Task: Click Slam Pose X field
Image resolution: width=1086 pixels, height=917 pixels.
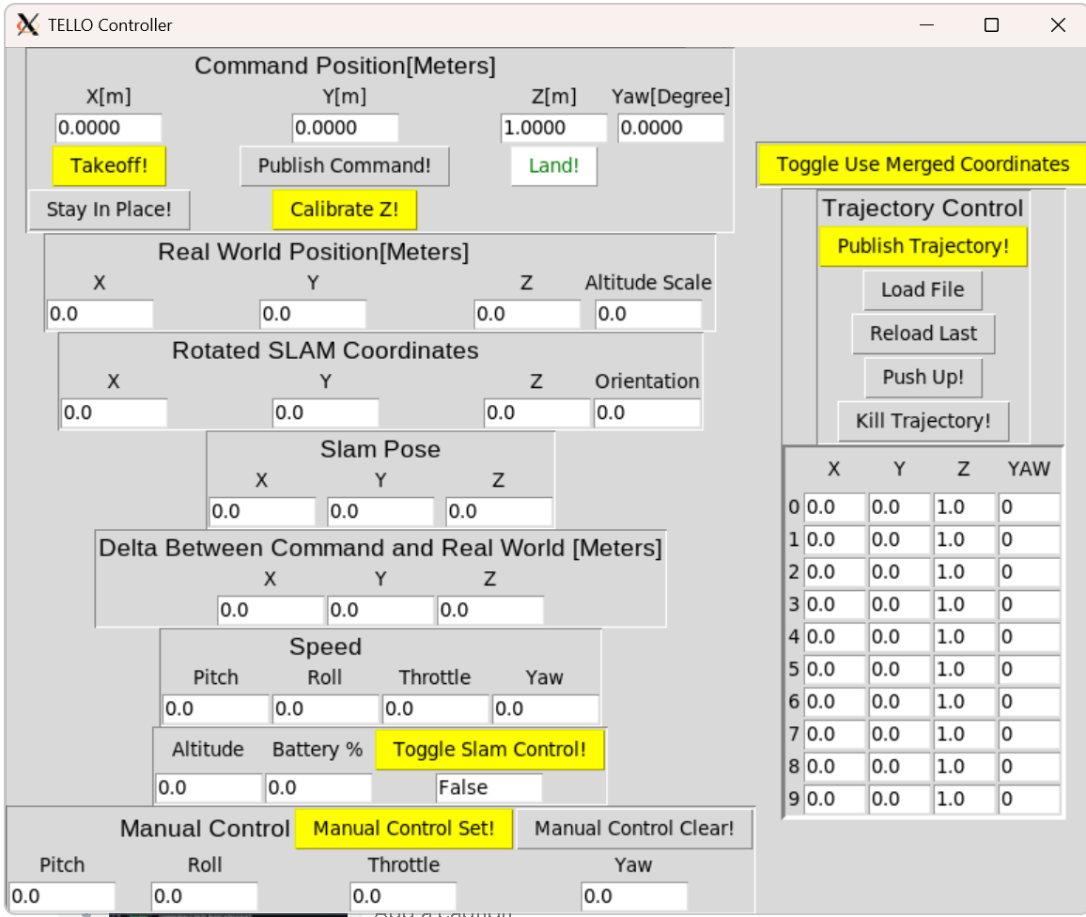Action: (262, 511)
